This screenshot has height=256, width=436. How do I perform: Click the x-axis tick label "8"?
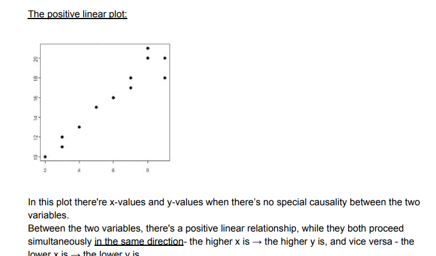tap(148, 170)
